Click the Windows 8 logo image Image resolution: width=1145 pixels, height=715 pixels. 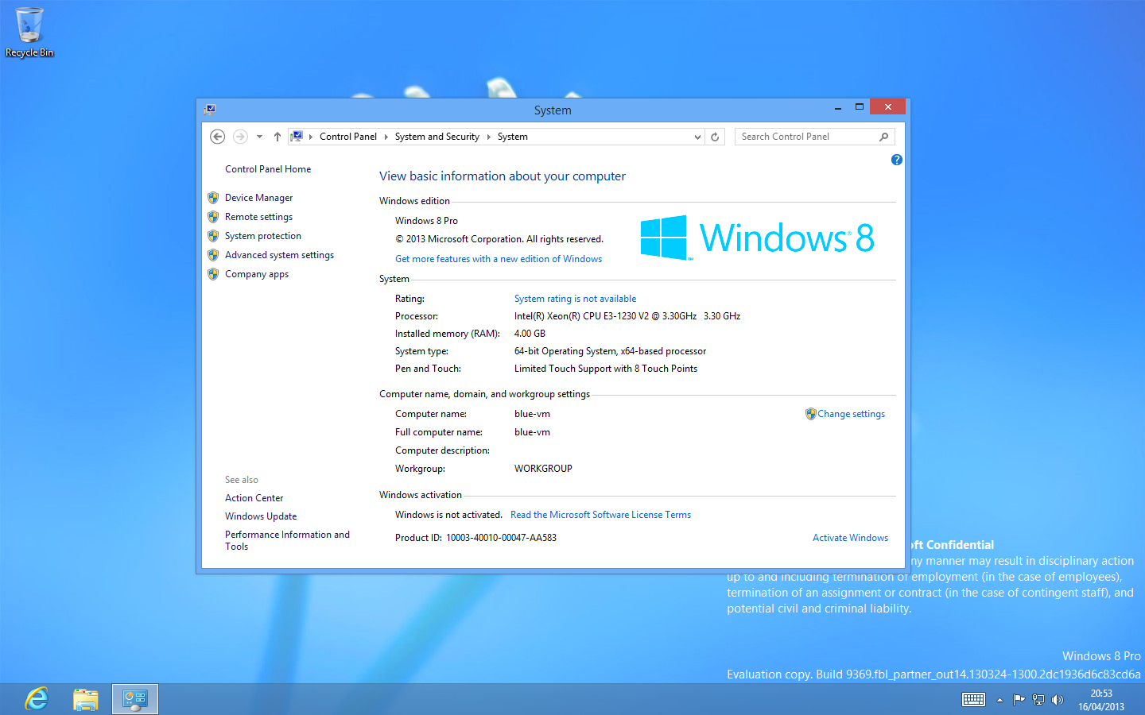(757, 238)
